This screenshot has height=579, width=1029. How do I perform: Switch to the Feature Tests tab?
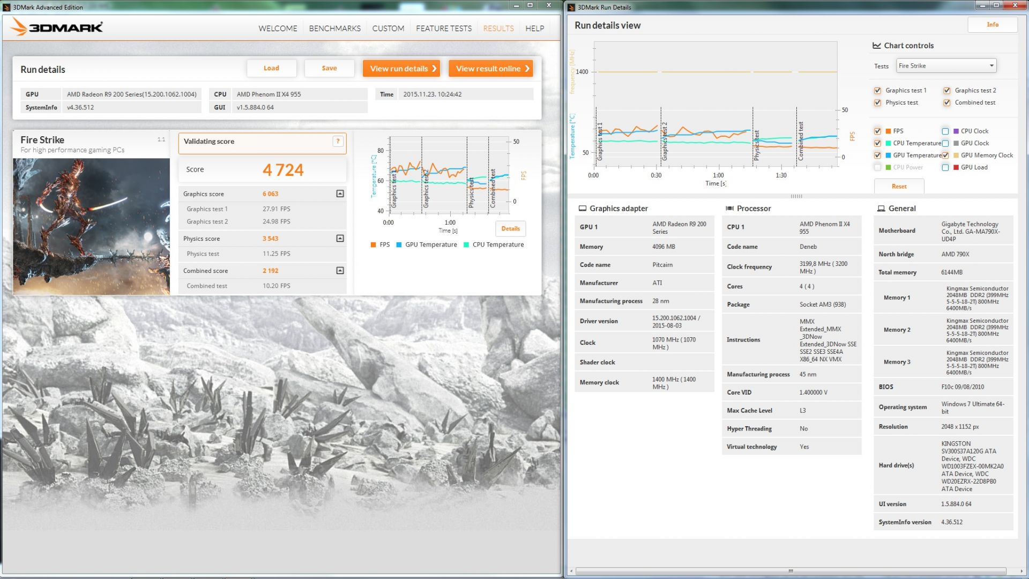[444, 28]
